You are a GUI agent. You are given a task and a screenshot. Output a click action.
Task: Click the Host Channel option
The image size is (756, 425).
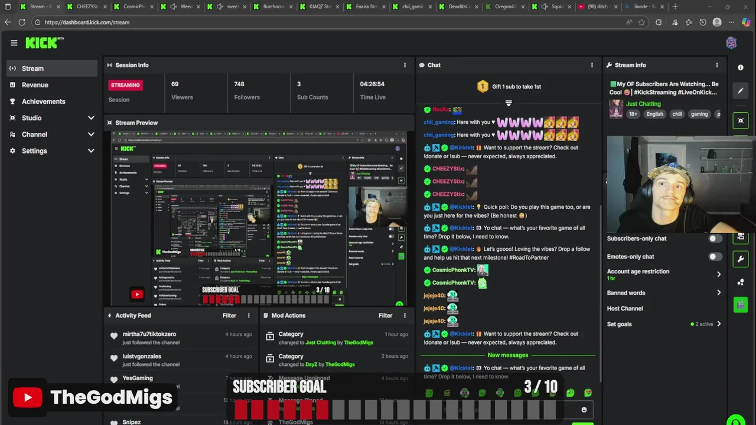625,308
